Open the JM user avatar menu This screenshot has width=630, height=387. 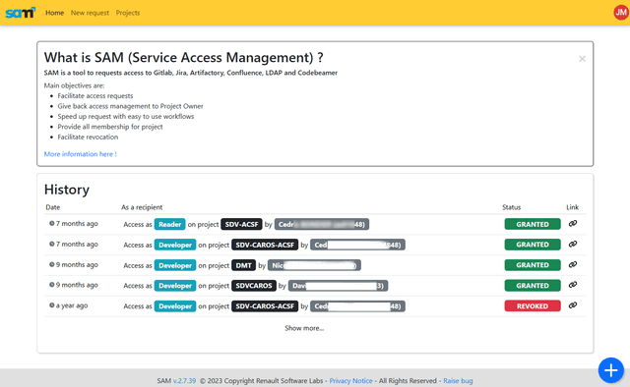click(x=621, y=13)
